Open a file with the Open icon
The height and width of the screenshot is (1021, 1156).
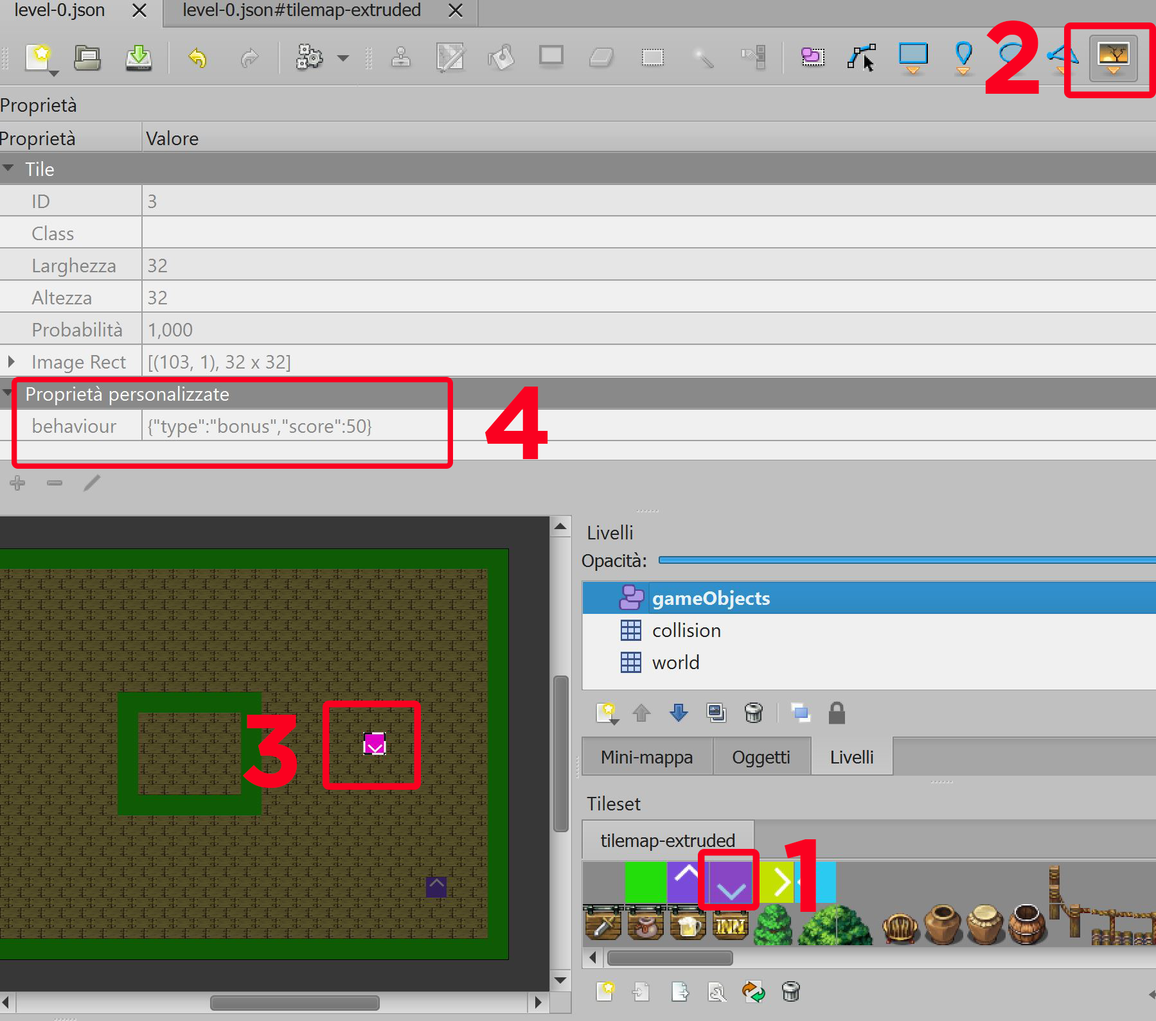(87, 58)
